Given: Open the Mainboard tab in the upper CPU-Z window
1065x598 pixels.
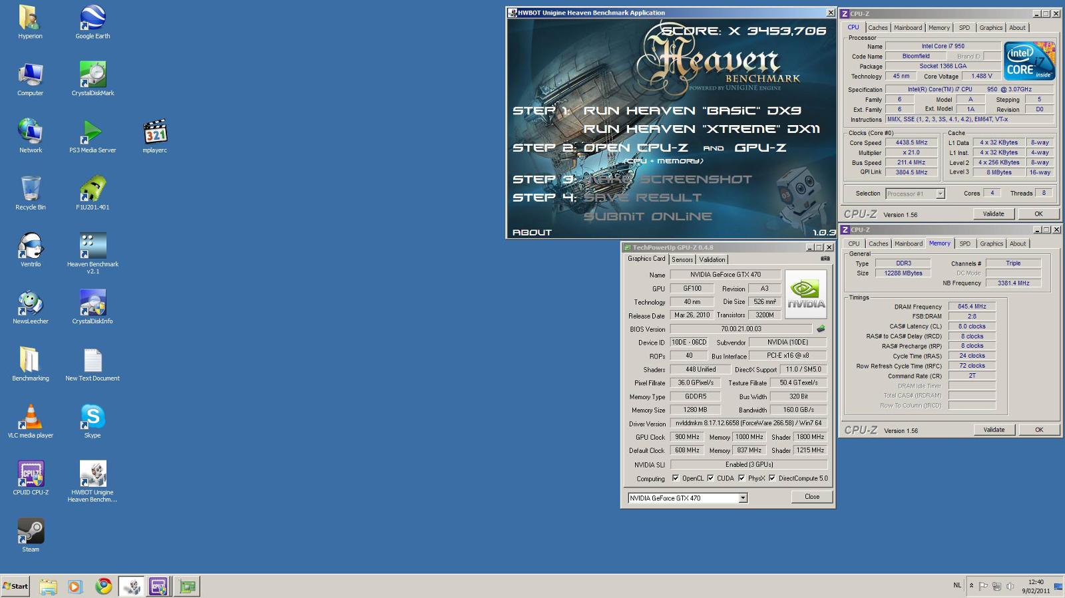Looking at the screenshot, I should tap(908, 28).
